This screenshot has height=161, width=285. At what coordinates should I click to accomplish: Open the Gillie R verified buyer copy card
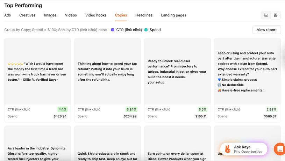38,80
